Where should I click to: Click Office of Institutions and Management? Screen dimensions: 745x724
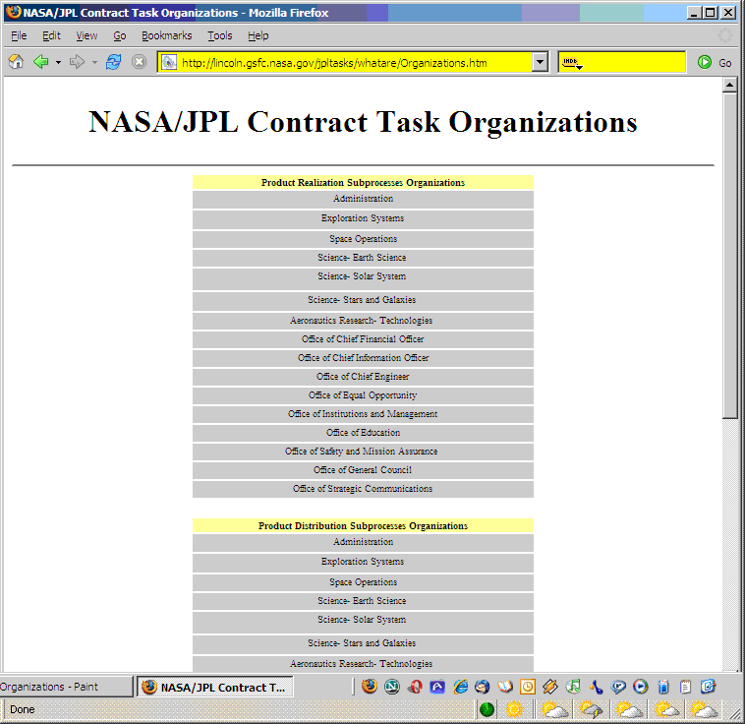pyautogui.click(x=363, y=414)
